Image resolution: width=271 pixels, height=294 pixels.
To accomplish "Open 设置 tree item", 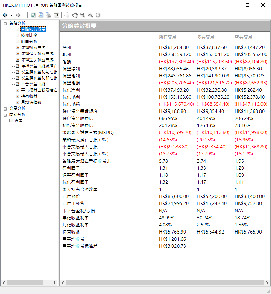I will pos(19,121).
